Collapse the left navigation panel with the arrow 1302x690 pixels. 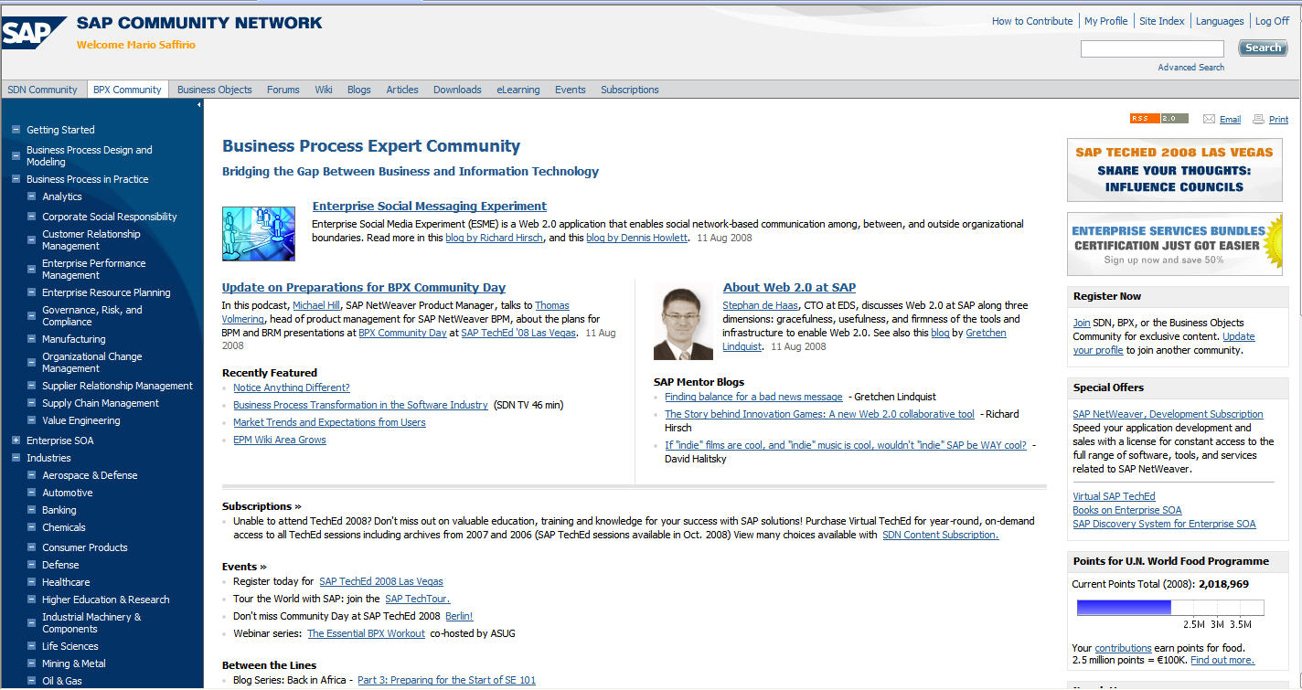click(x=199, y=104)
